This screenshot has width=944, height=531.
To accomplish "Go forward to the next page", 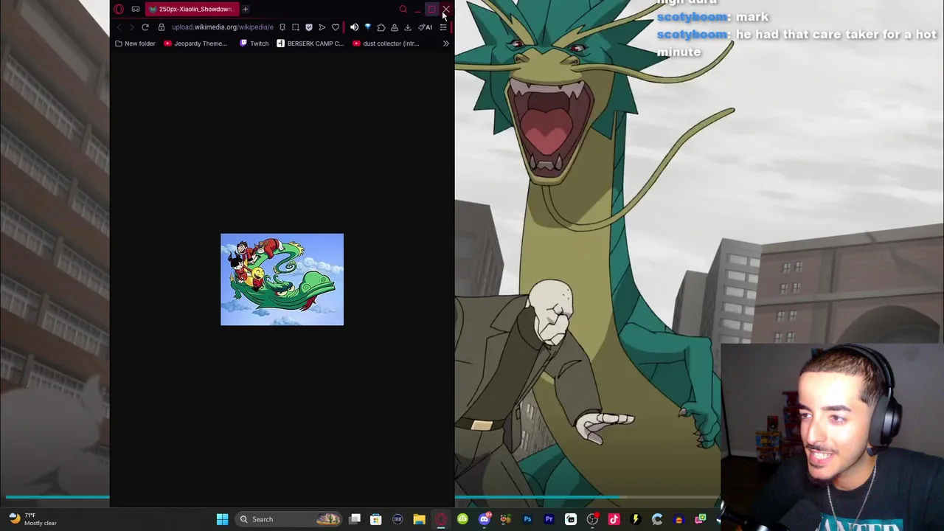I will point(131,27).
